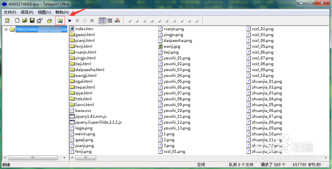Image resolution: width=332 pixels, height=169 pixels.
Task: Select the zhuanjia_07.png file
Action: [x=265, y=116]
